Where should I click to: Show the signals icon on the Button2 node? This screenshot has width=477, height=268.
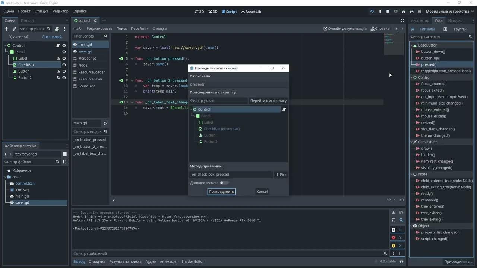click(x=58, y=78)
